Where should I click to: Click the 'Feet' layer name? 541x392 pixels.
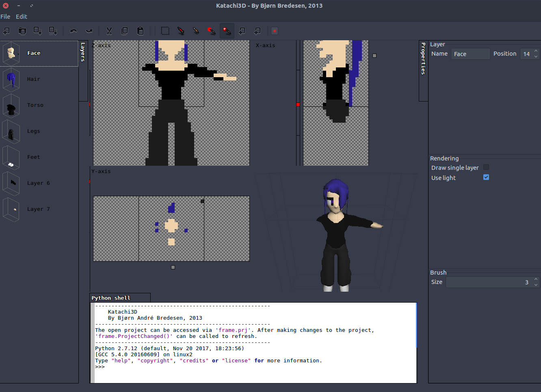(x=34, y=157)
